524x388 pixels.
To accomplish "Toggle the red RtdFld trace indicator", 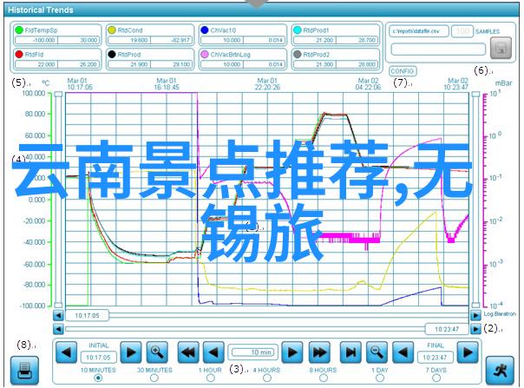I will coord(19,54).
